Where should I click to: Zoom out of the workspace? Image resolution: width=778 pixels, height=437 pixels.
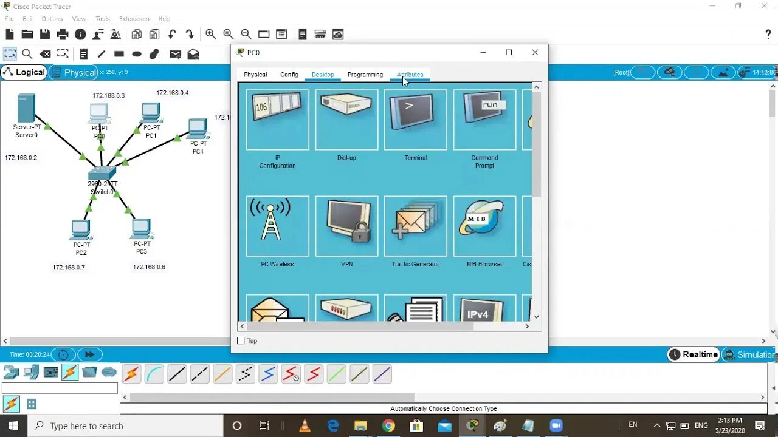tap(246, 35)
